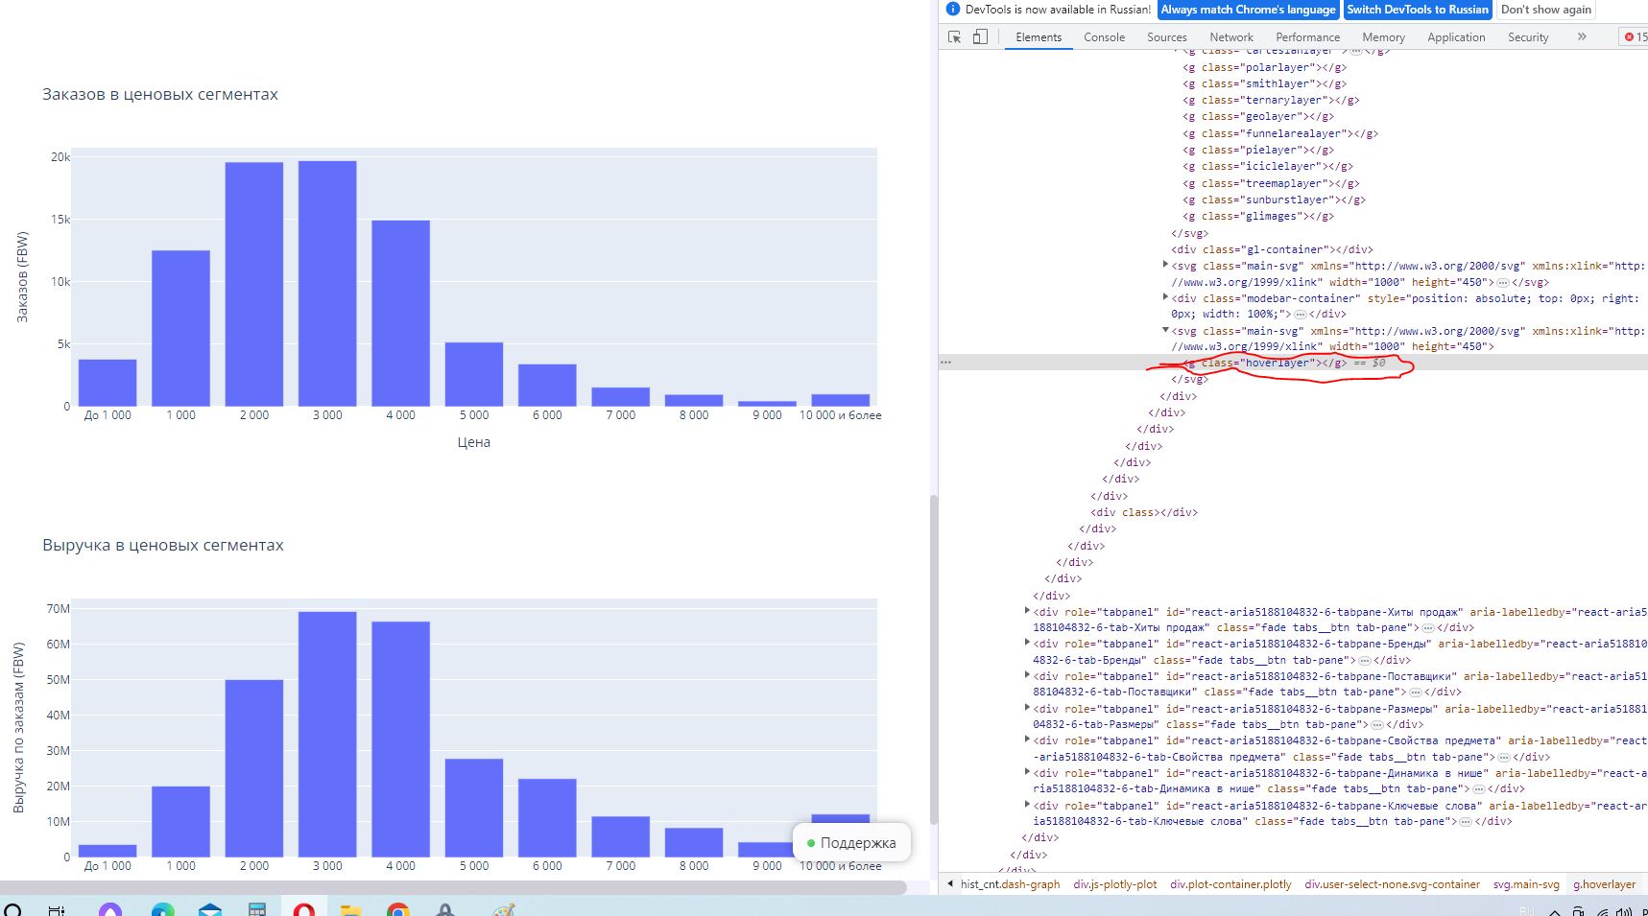Open the Memory tab
Image resolution: width=1648 pixels, height=916 pixels.
tap(1383, 37)
